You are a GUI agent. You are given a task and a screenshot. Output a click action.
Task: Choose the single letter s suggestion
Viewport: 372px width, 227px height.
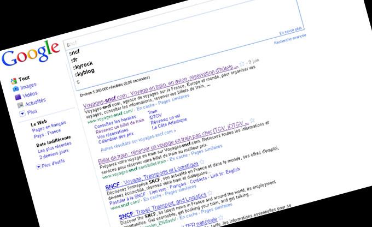coord(78,82)
